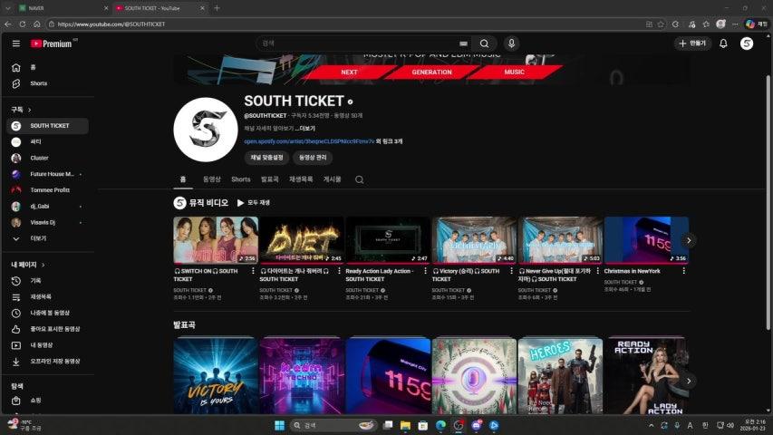The width and height of the screenshot is (773, 435).
Task: Switch to the 재생목록 tab
Action: [x=300, y=179]
